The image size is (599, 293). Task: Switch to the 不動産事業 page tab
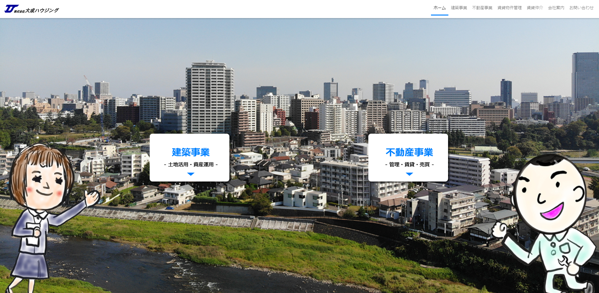pos(482,8)
